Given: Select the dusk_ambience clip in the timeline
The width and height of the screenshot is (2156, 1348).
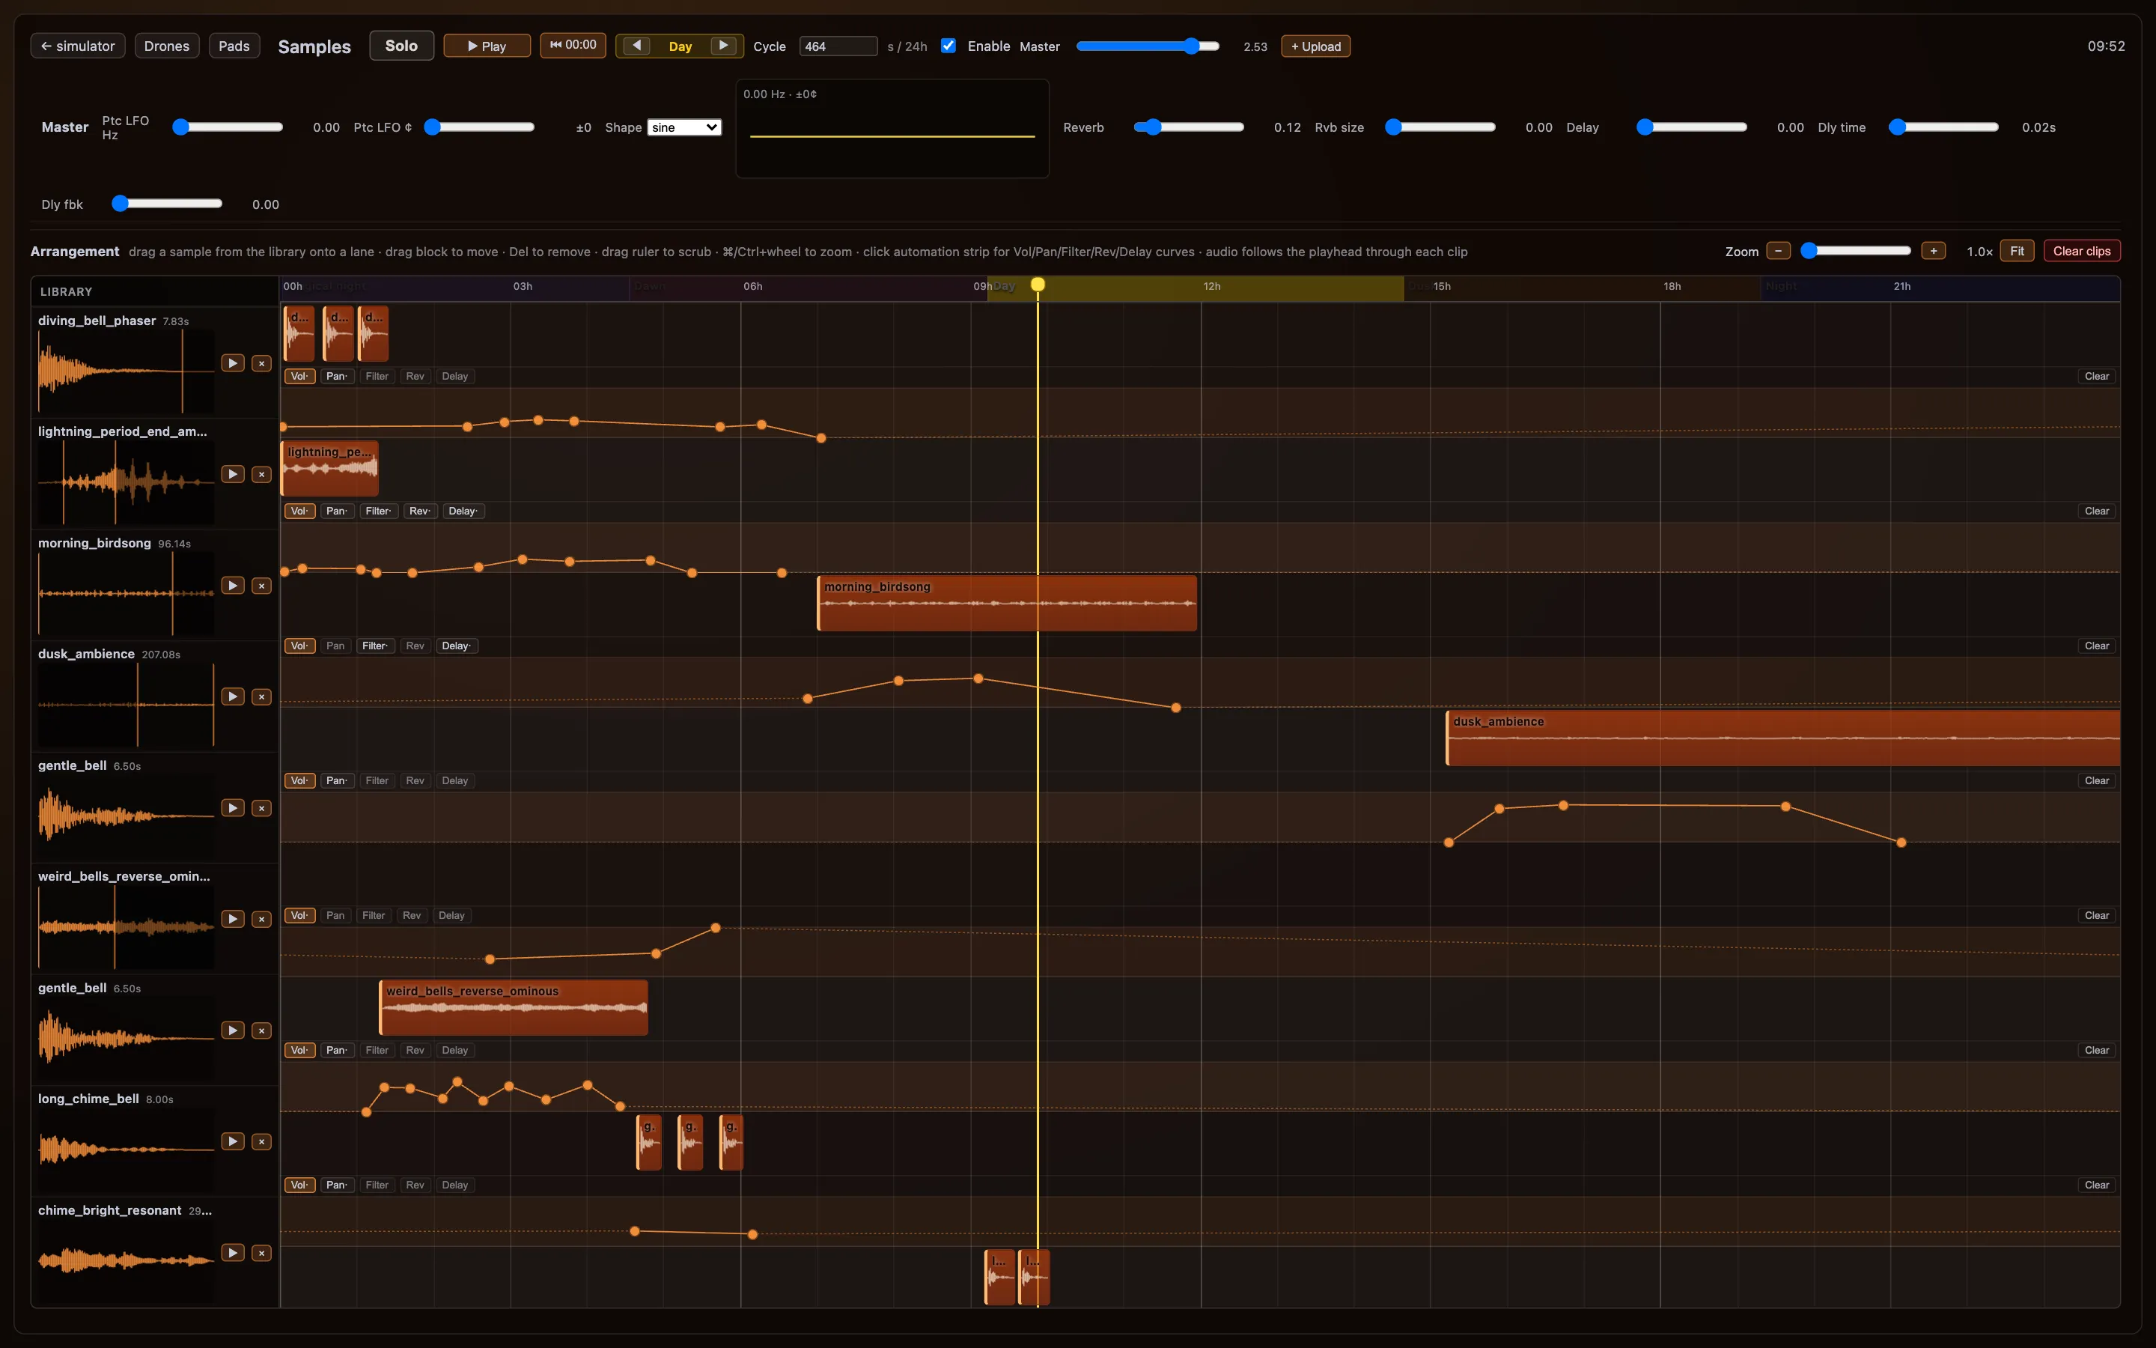Looking at the screenshot, I should tap(1782, 738).
